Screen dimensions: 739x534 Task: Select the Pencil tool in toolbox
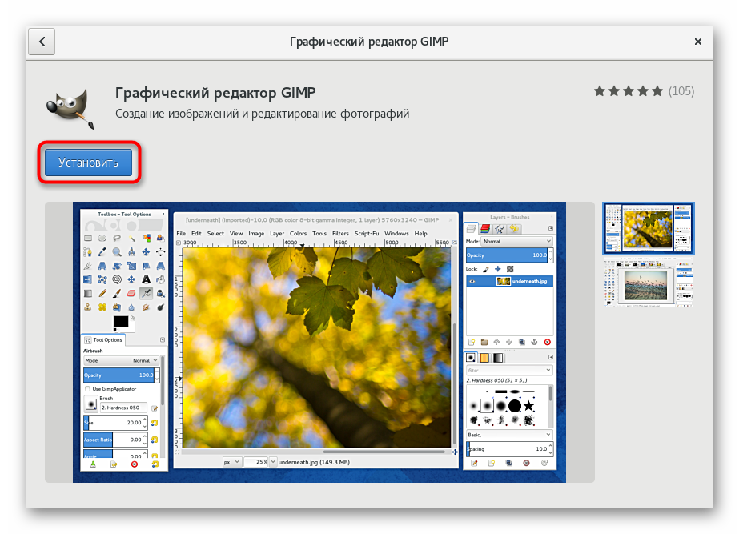pos(102,293)
